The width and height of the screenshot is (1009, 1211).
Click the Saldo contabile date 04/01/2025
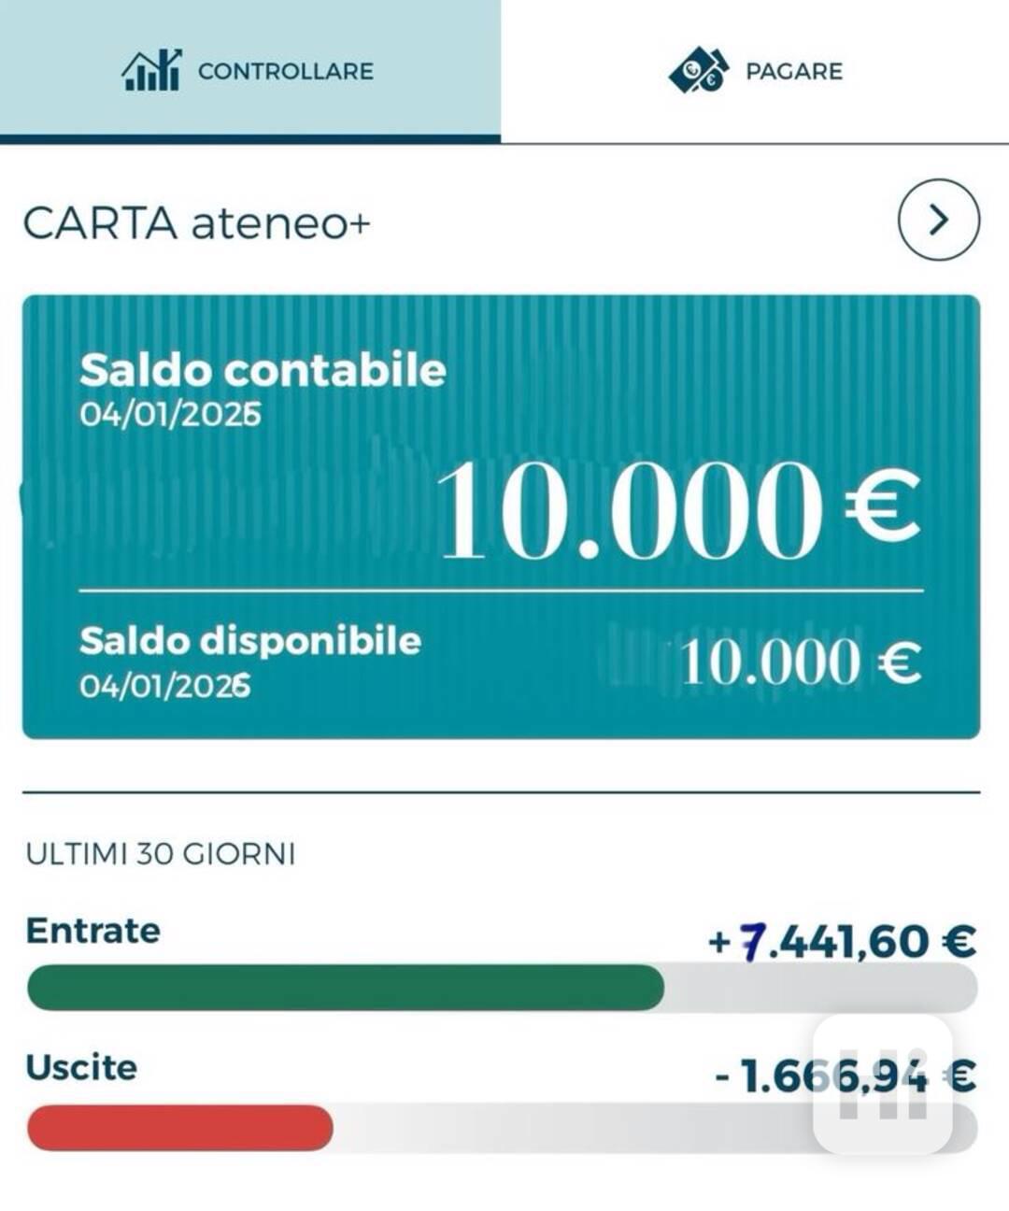[x=170, y=414]
